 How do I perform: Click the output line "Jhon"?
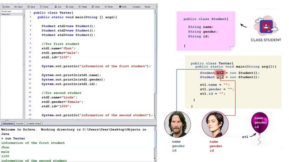pyautogui.click(x=5, y=147)
